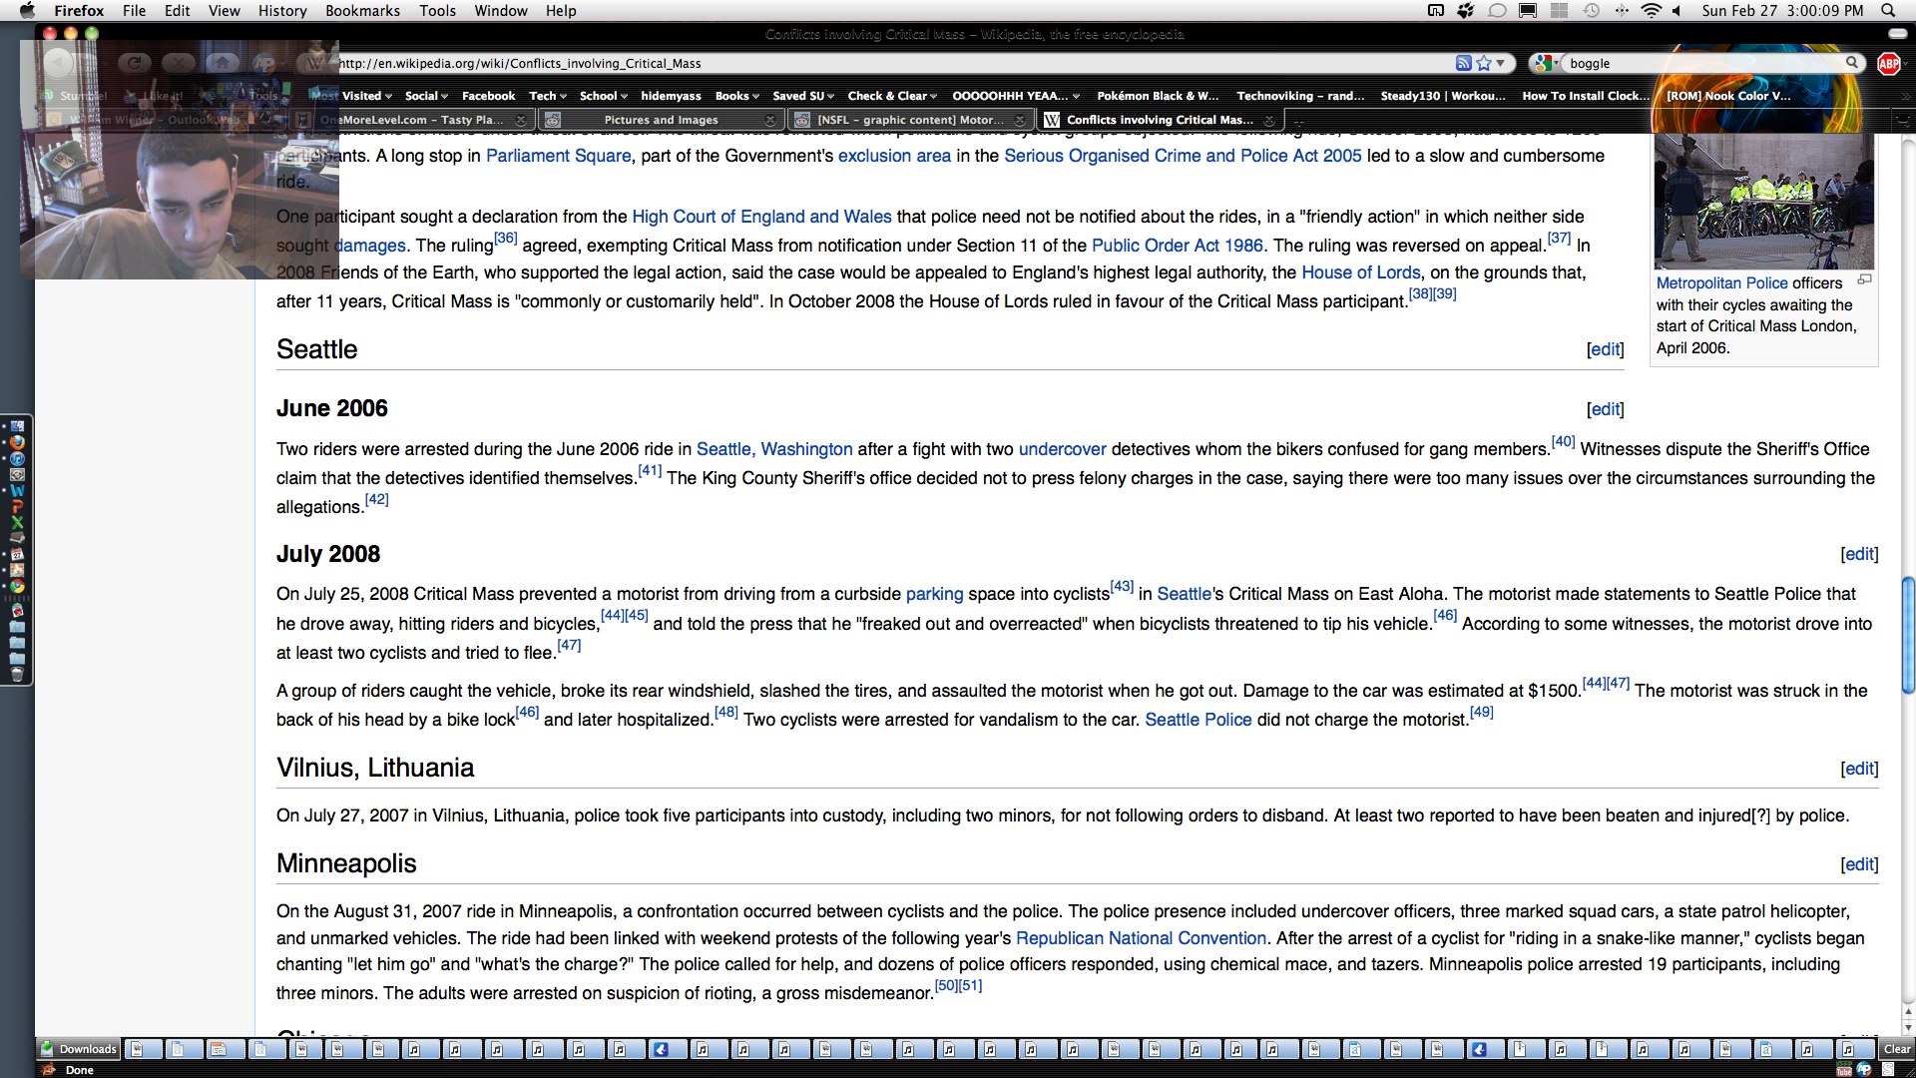The height and width of the screenshot is (1078, 1916).
Task: Click the Wikipedia favicon on active tab
Action: pos(1052,120)
